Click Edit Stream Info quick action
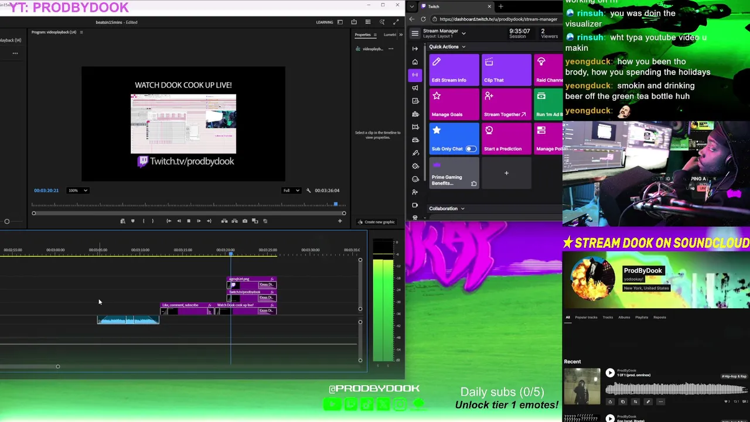This screenshot has height=422, width=750. 454,69
